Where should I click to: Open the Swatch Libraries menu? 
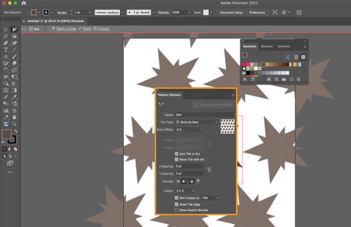coord(245,79)
